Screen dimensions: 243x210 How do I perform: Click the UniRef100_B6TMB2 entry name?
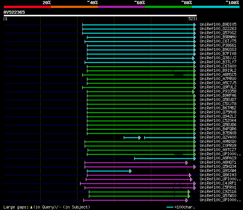click(x=218, y=108)
